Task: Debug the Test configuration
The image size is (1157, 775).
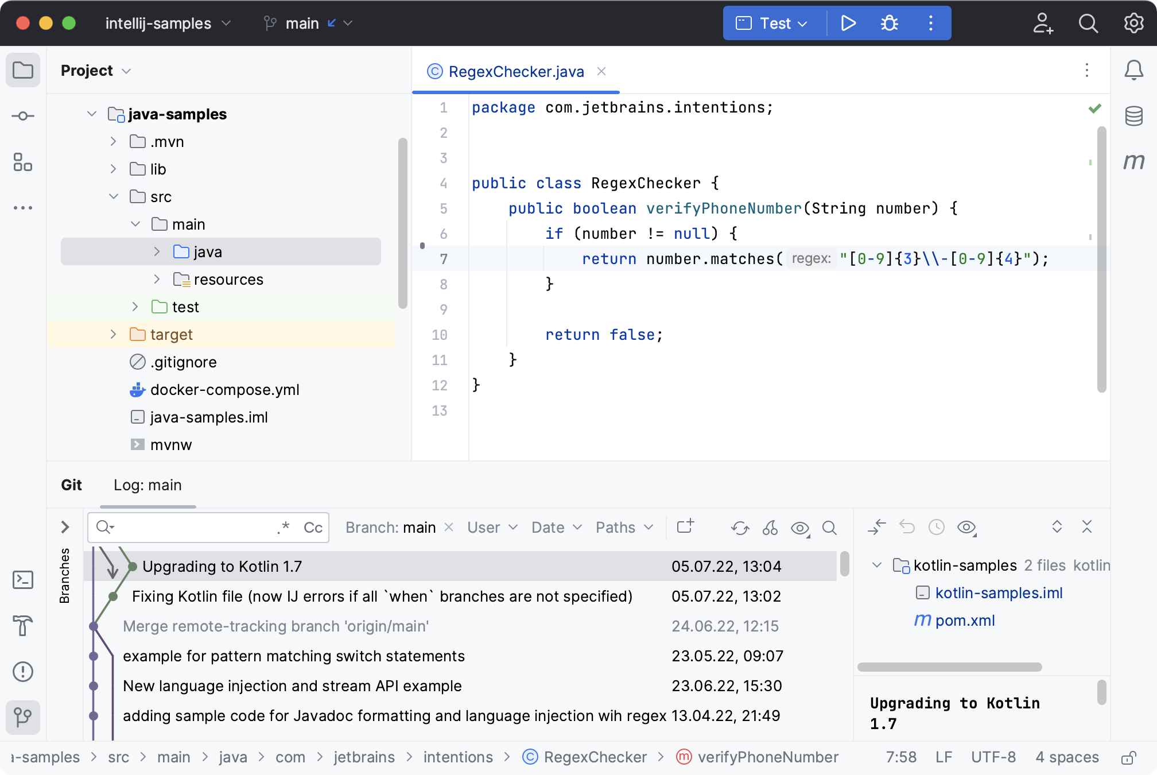Action: 890,23
